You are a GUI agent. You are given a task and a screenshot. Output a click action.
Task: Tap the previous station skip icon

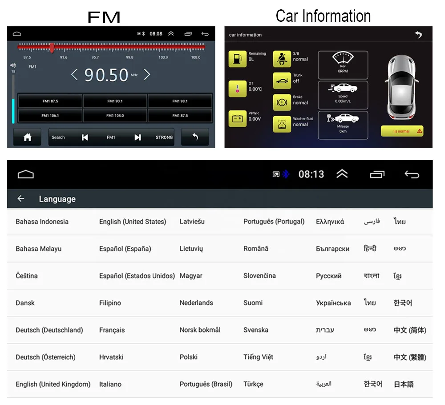click(85, 137)
